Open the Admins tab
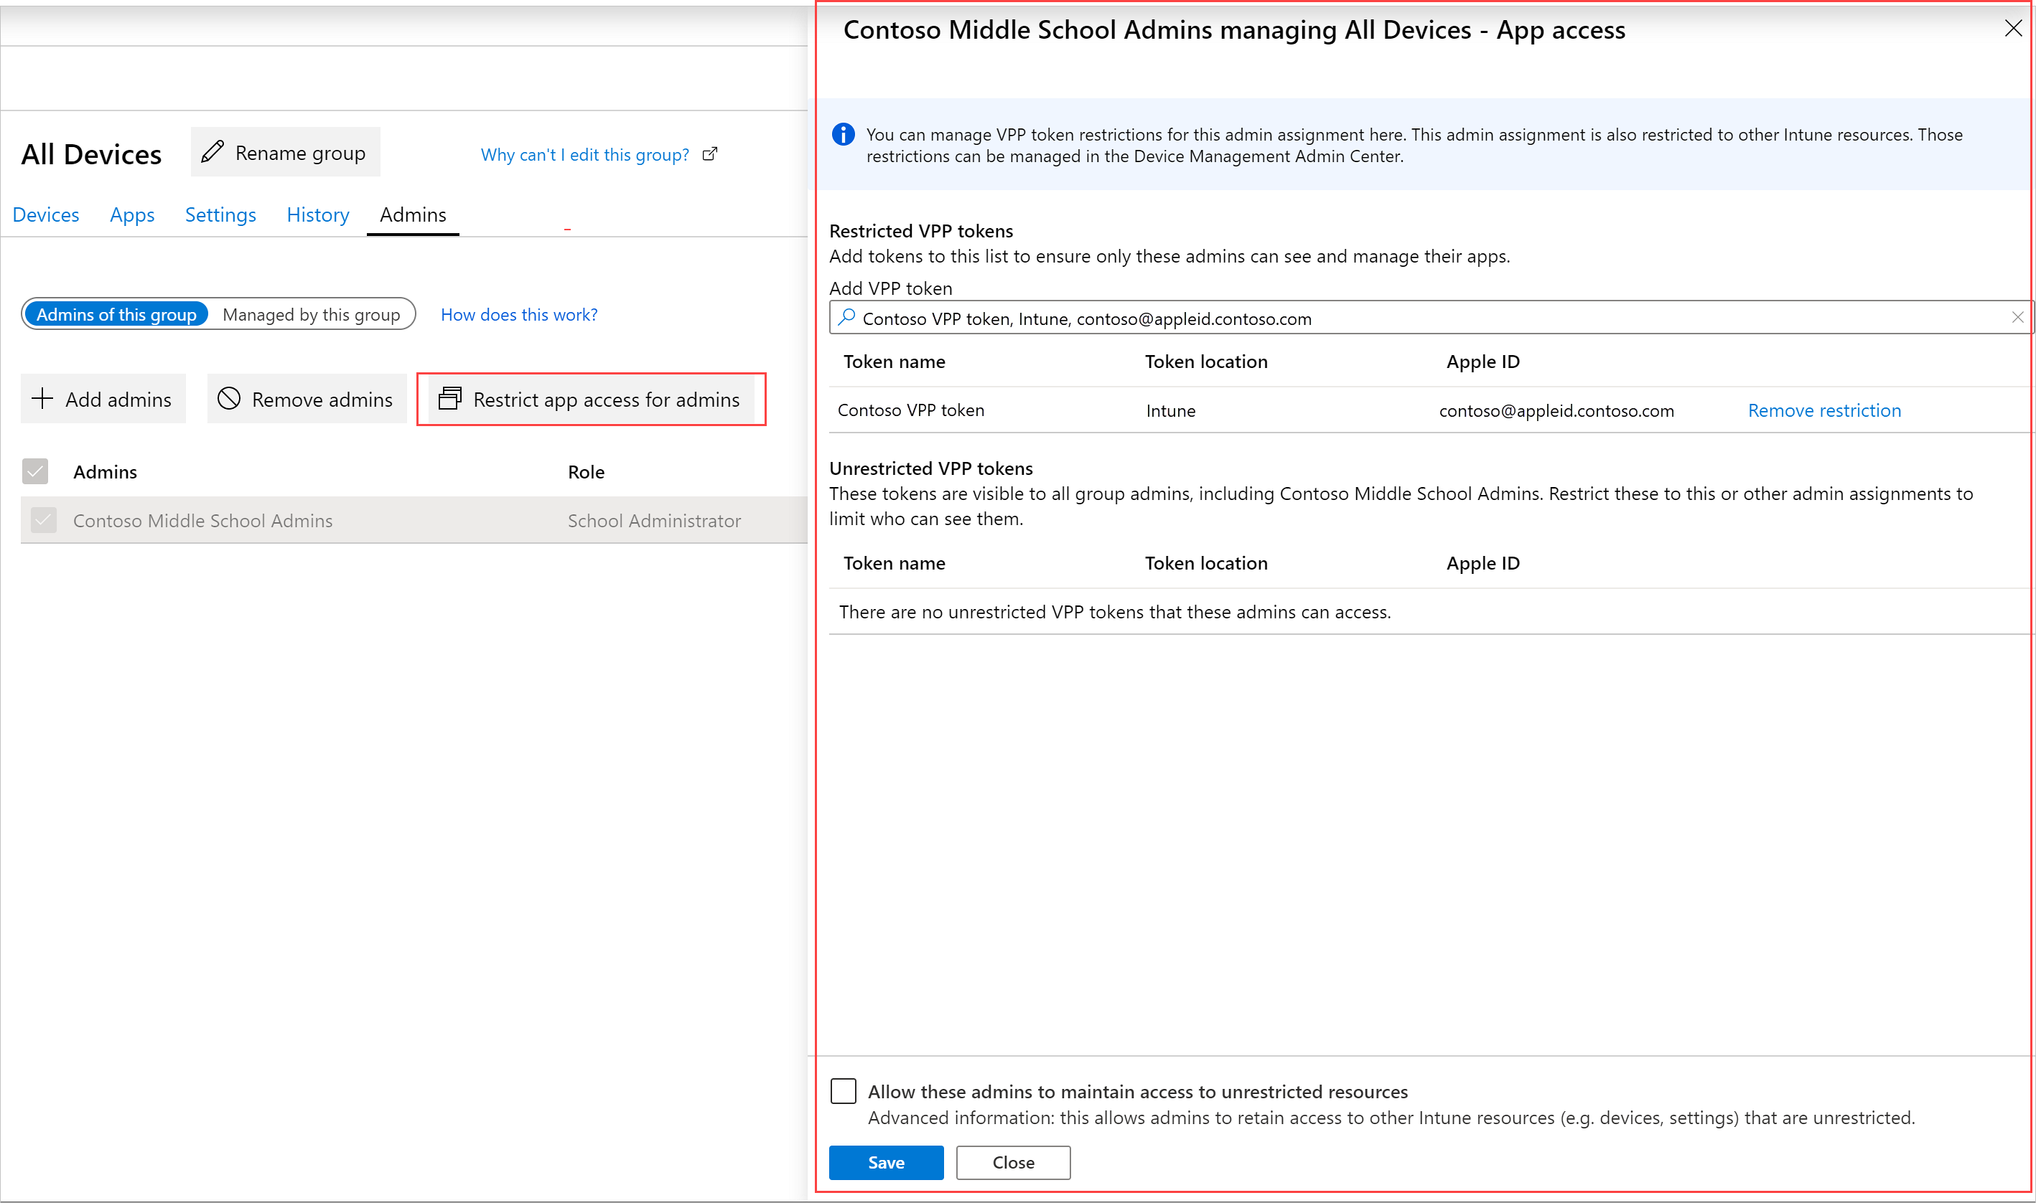The height and width of the screenshot is (1203, 2036). click(413, 214)
